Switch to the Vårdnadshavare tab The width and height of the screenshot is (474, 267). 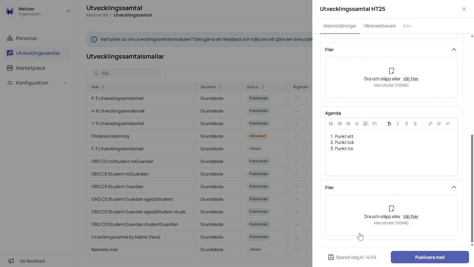click(x=379, y=26)
